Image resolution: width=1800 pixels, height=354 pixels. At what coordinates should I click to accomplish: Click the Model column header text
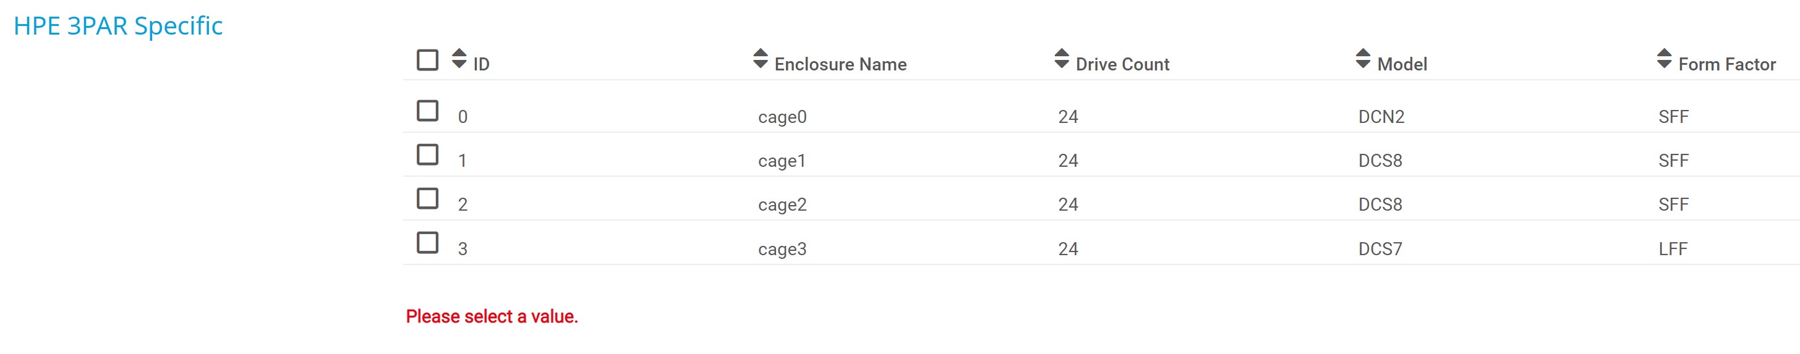1402,64
